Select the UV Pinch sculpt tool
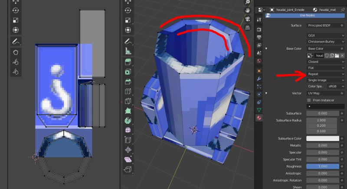 coord(16,72)
